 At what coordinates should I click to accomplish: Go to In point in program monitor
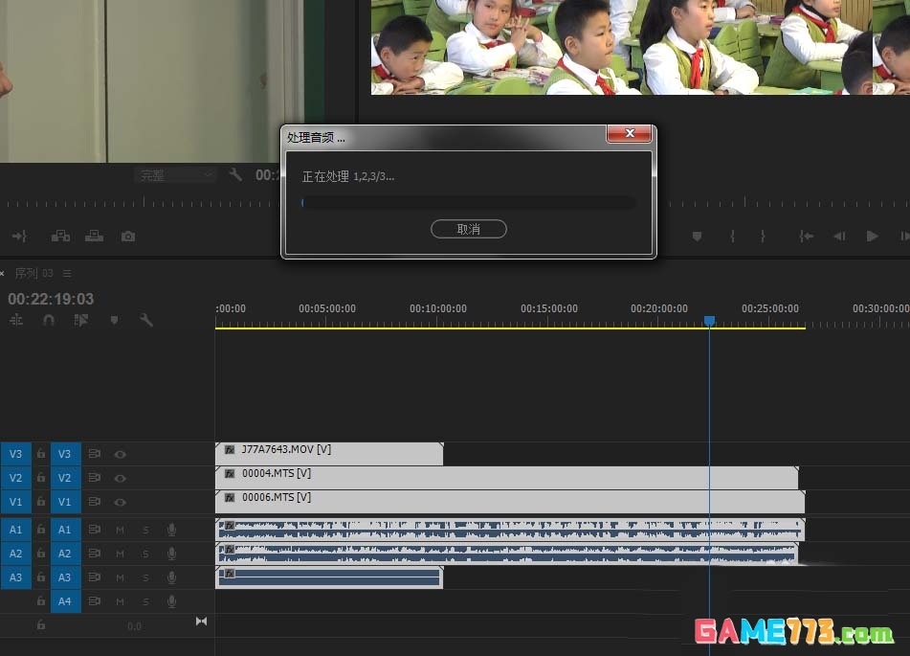point(806,236)
